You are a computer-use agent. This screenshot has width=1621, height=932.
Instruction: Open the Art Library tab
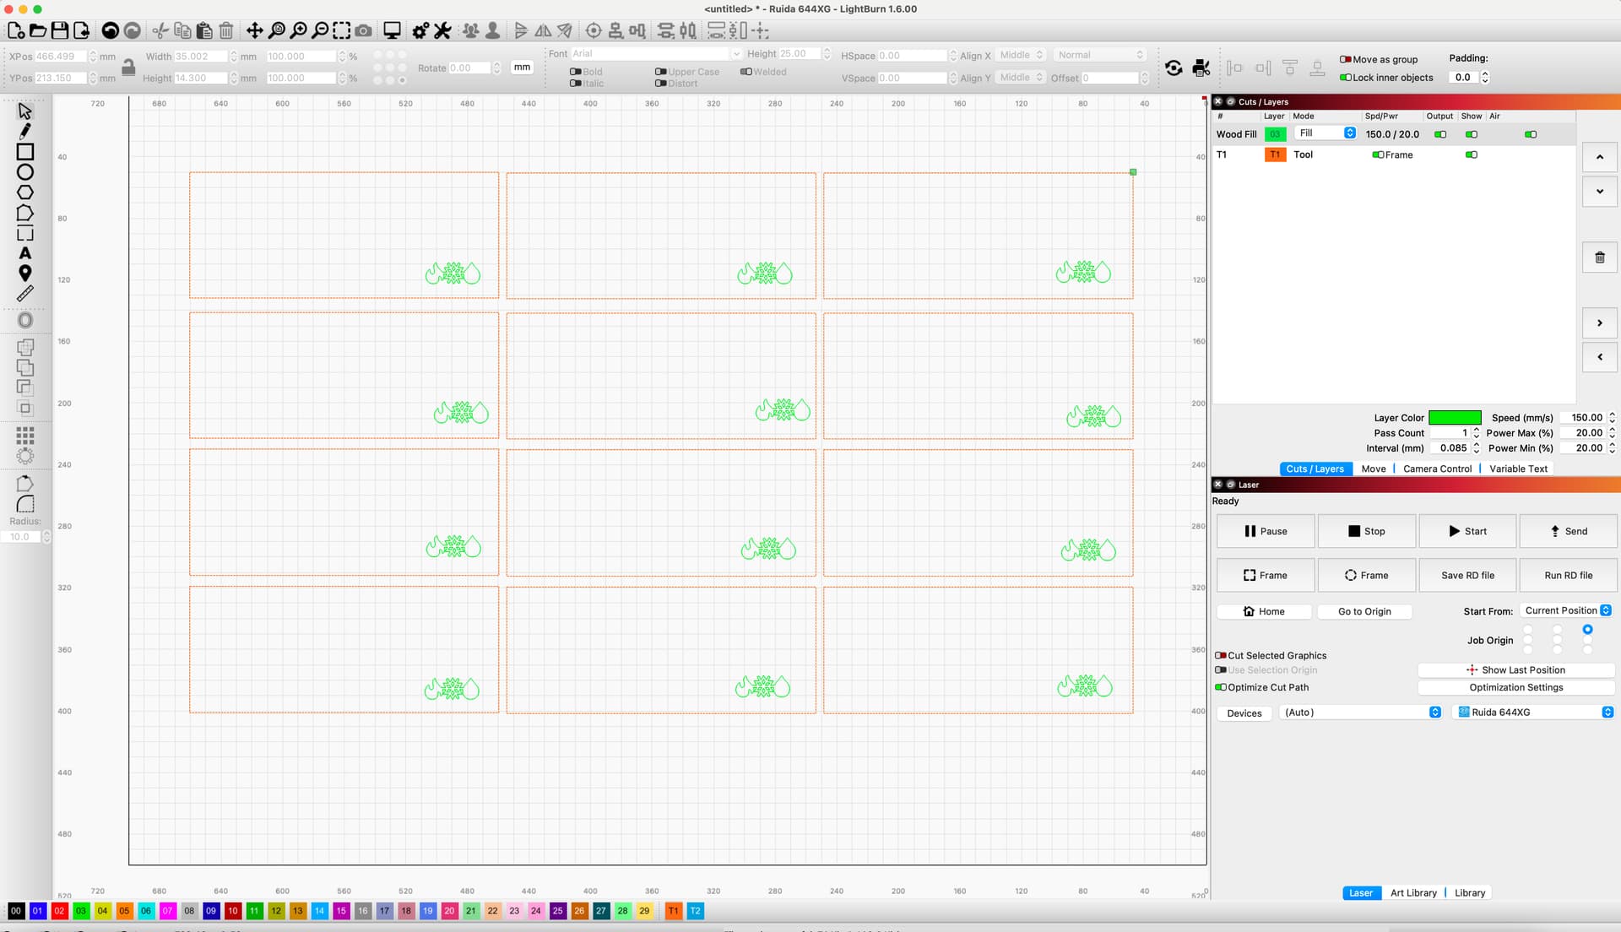pos(1413,892)
